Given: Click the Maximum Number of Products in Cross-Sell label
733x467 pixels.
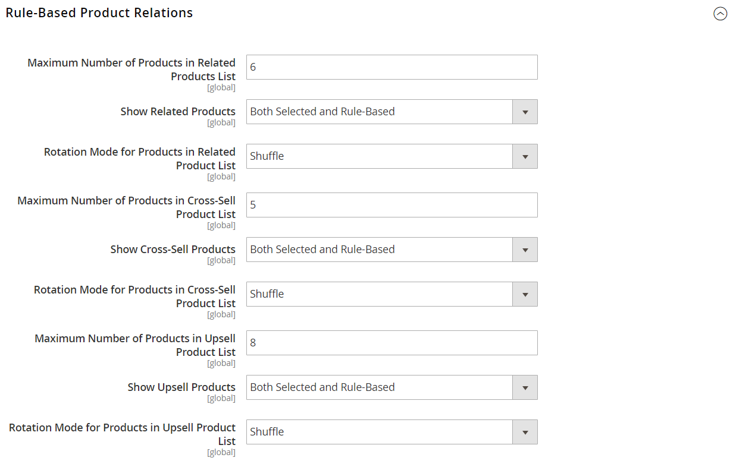Looking at the screenshot, I should click(x=126, y=207).
